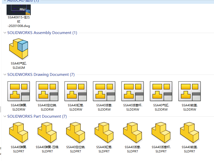The height and width of the screenshot is (161, 214).
Task: Select the SSA40气缸.SLDASM assembly icon
Action: click(19, 49)
